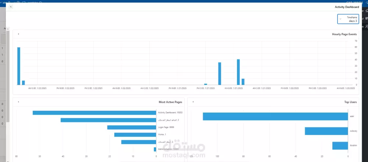Collapse the Hourly Page Events region
Screen dimensions: 368x162
(18, 34)
